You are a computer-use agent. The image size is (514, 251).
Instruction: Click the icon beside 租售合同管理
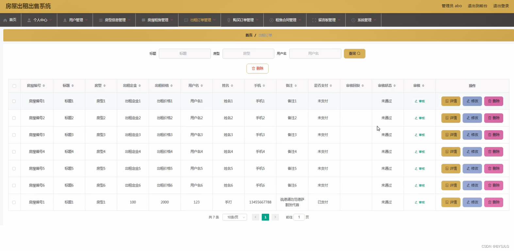tap(271, 20)
